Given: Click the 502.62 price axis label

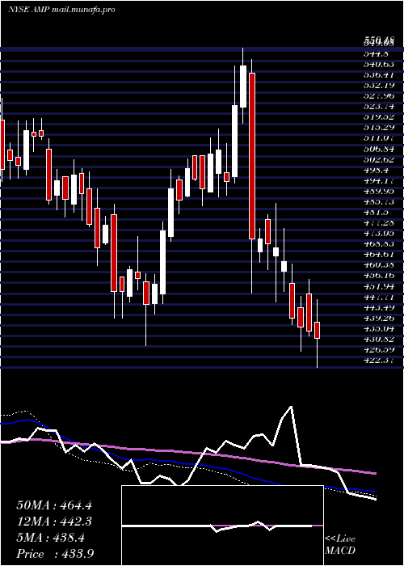Looking at the screenshot, I should click(378, 159).
